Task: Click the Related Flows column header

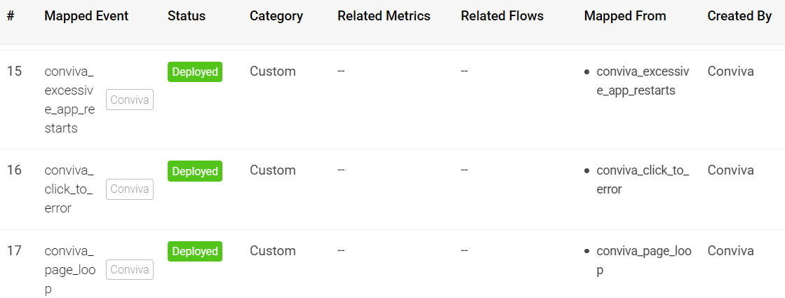Action: [502, 16]
